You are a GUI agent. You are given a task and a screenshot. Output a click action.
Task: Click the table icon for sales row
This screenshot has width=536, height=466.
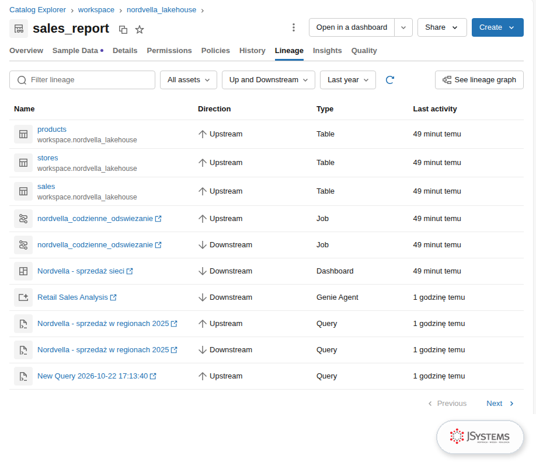tap(23, 191)
